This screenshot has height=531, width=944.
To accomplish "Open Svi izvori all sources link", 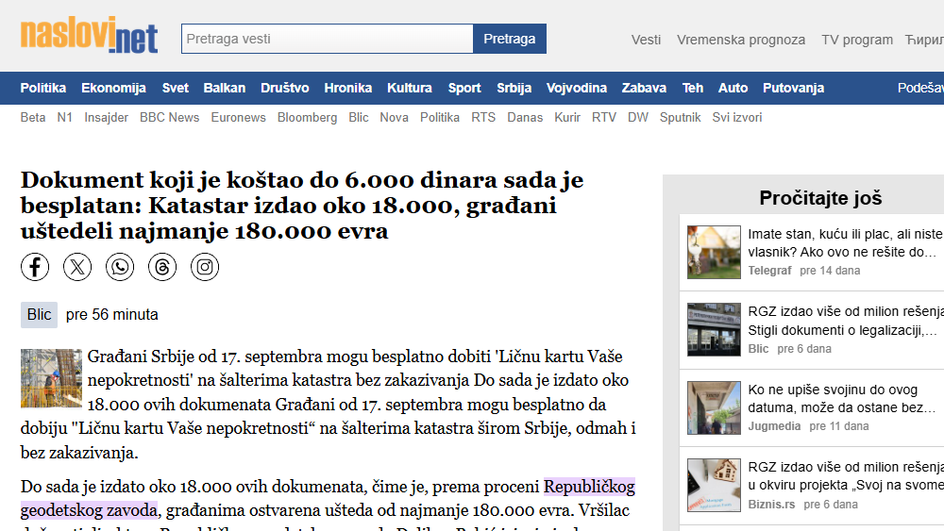I will (x=737, y=117).
